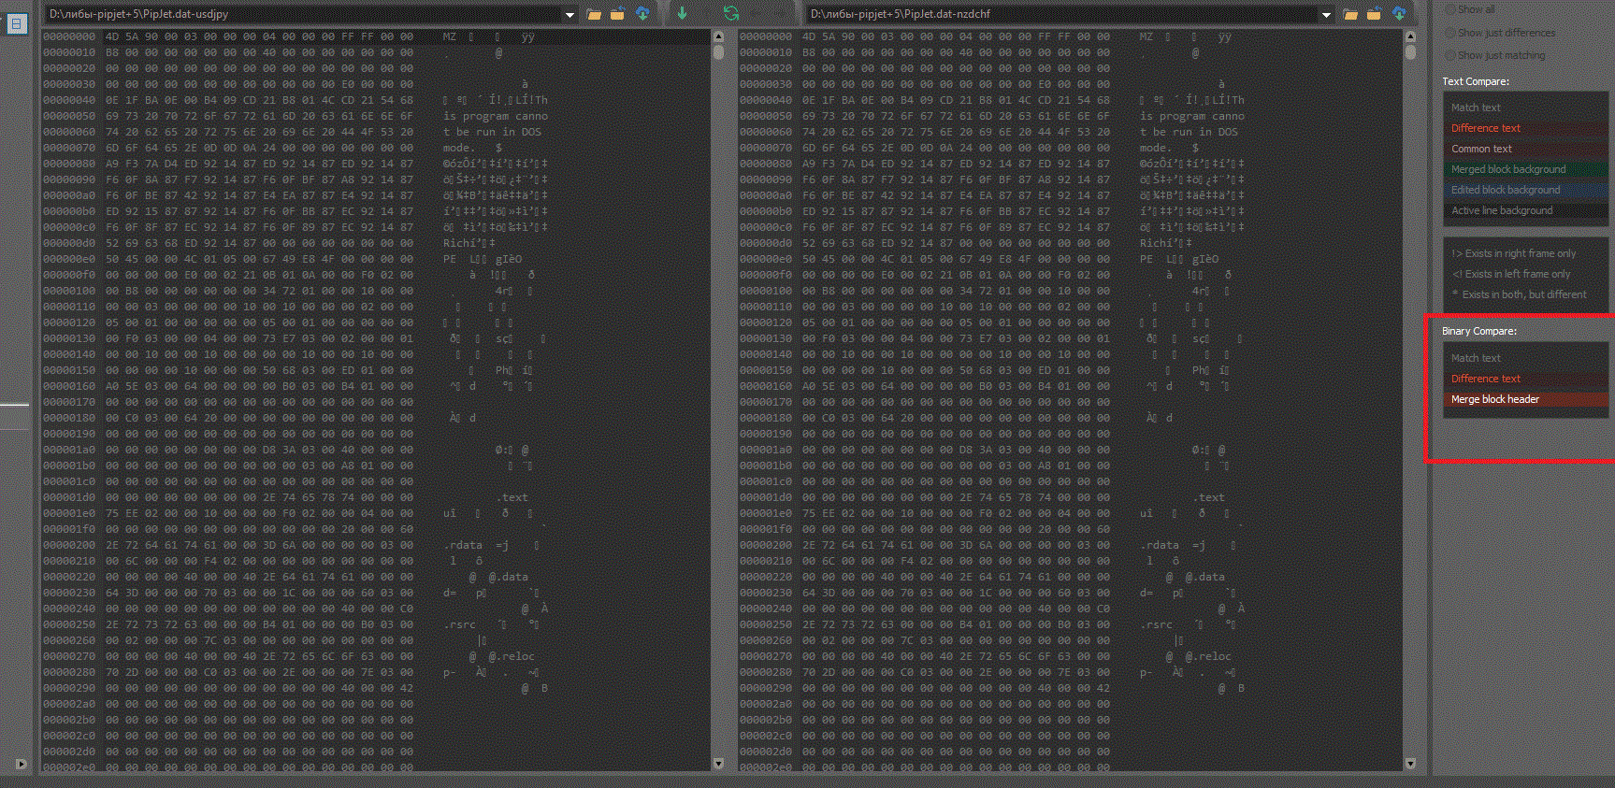Pick Text Compare Difference text color
This screenshot has width=1615, height=788.
point(1524,128)
